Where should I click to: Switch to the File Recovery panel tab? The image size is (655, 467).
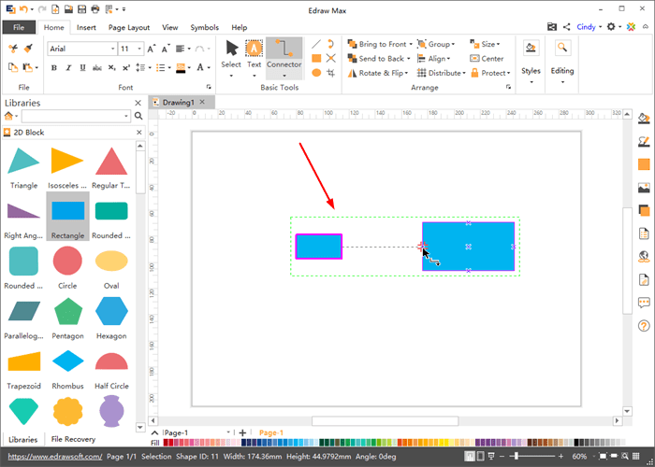pos(73,439)
